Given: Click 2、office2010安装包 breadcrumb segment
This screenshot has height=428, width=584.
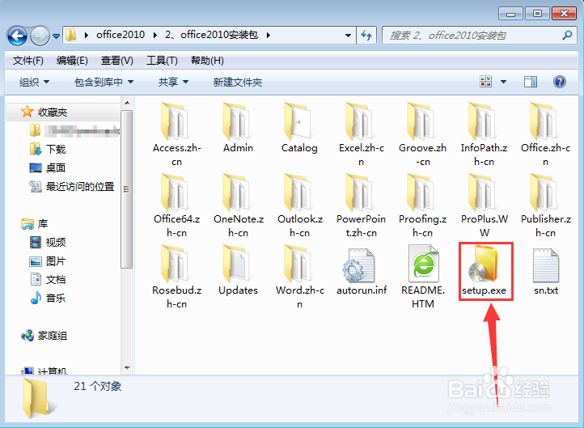Looking at the screenshot, I should (211, 35).
